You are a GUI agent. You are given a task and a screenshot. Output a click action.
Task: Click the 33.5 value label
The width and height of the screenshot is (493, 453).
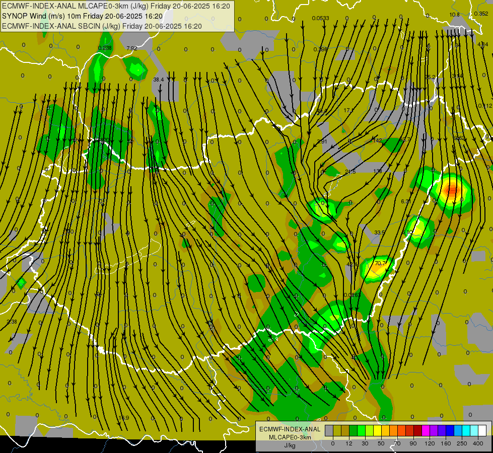click(380, 233)
